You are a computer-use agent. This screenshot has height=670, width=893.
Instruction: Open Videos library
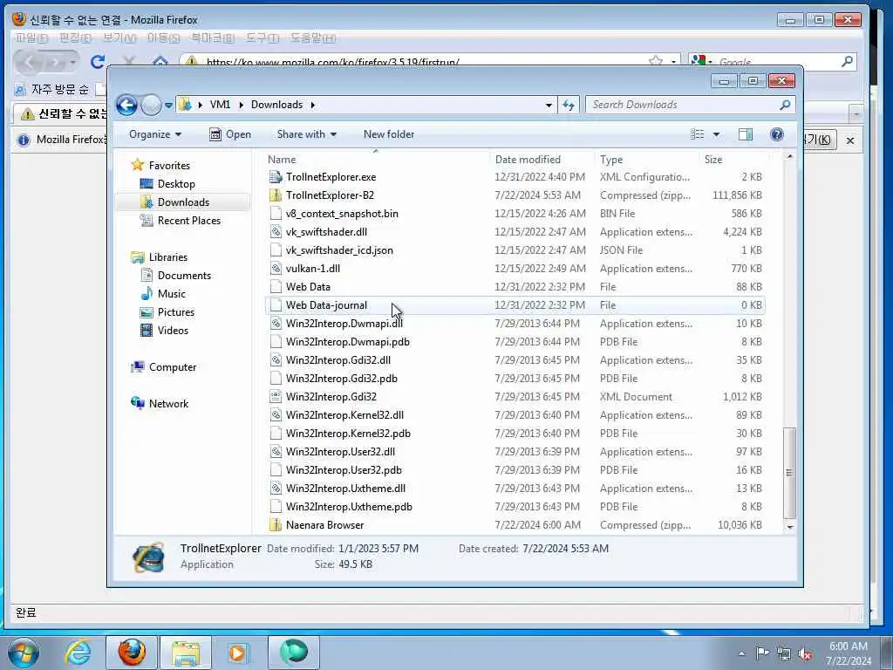173,331
